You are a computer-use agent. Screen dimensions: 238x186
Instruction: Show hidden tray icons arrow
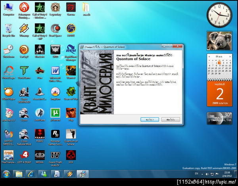[202, 174]
